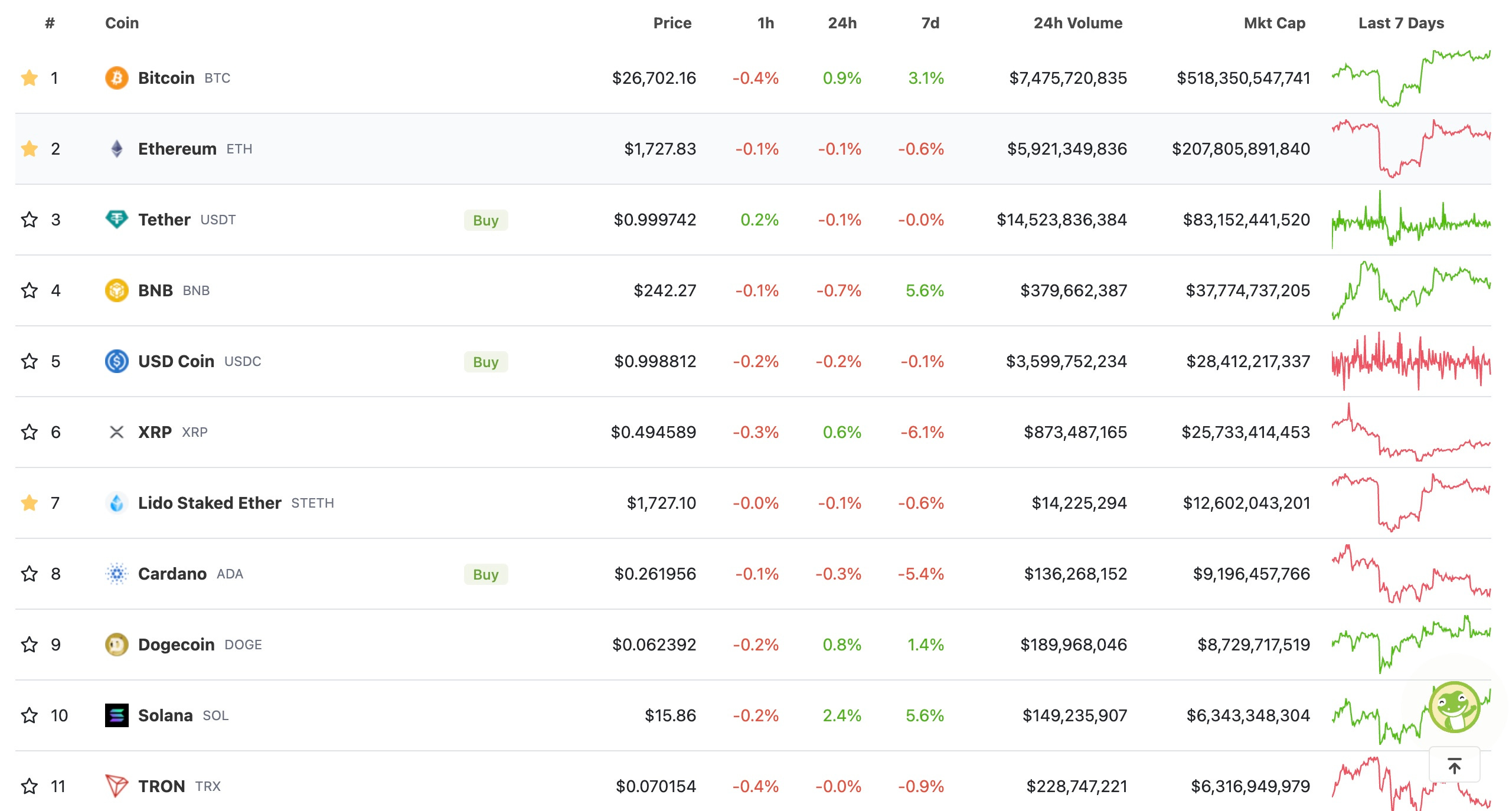The image size is (1509, 811).
Task: Click Ethereum market cap $207,805,891,840
Action: point(1241,149)
